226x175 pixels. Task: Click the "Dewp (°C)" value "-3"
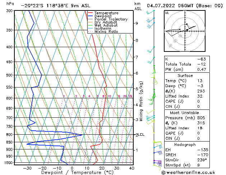tap(200, 86)
